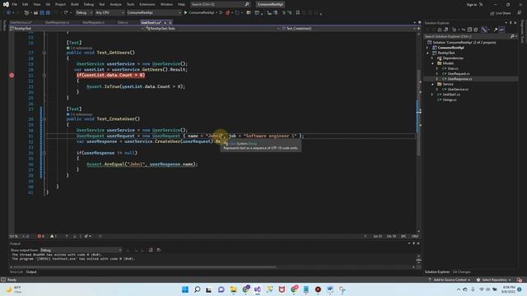
Task: Click the Live Share icon
Action: click(x=492, y=13)
